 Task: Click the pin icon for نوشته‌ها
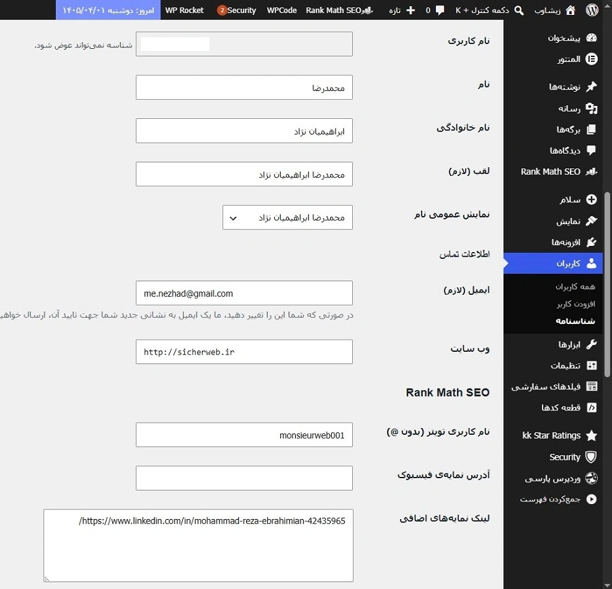(x=592, y=86)
